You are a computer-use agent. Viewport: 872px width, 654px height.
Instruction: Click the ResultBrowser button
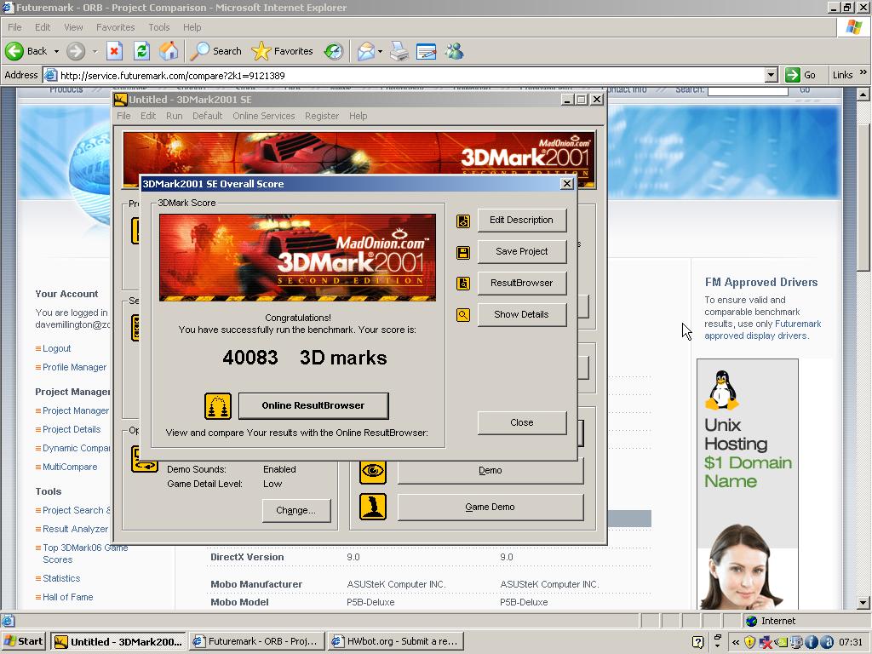click(522, 283)
